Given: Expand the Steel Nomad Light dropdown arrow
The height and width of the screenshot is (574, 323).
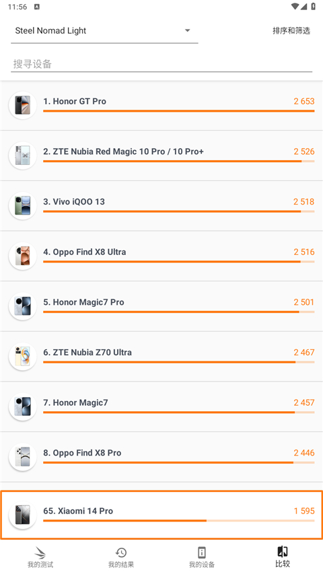Looking at the screenshot, I should tap(188, 30).
